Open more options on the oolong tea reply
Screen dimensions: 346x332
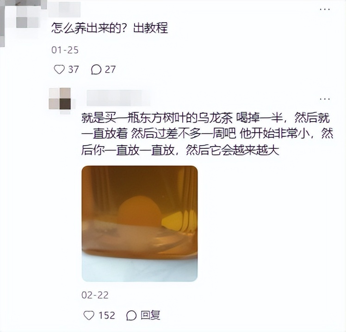(x=325, y=99)
